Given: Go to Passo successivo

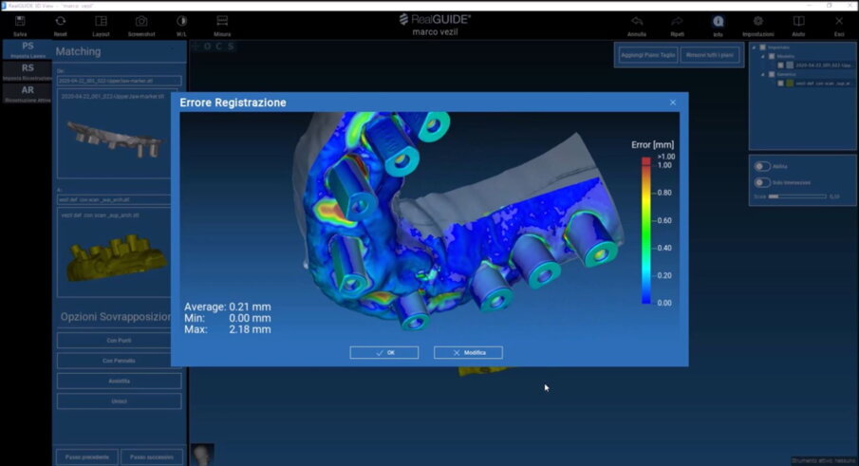Looking at the screenshot, I should (x=152, y=457).
